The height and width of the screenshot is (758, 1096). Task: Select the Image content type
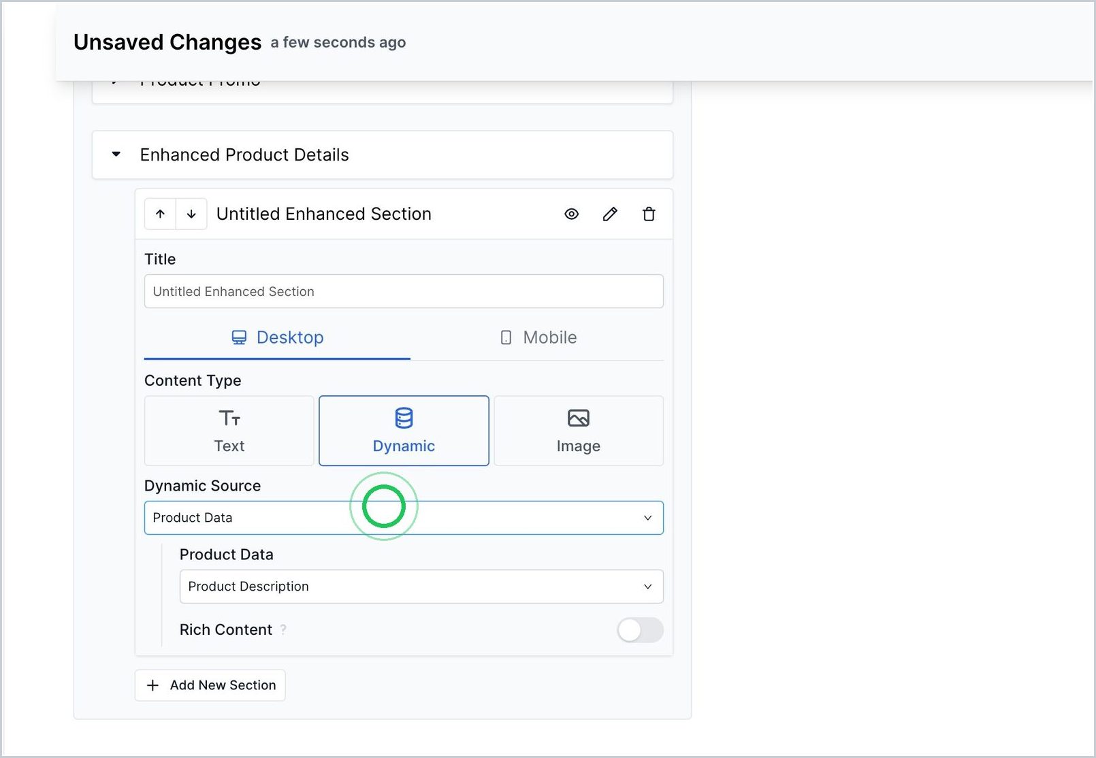(x=579, y=431)
